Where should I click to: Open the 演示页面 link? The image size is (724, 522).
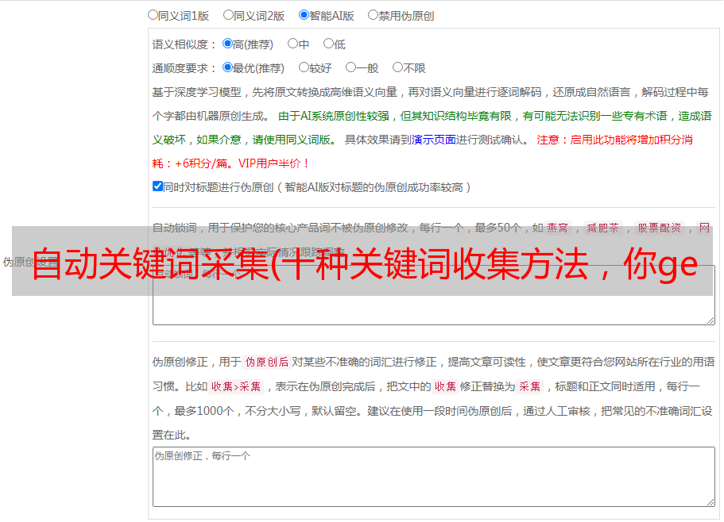pos(434,140)
